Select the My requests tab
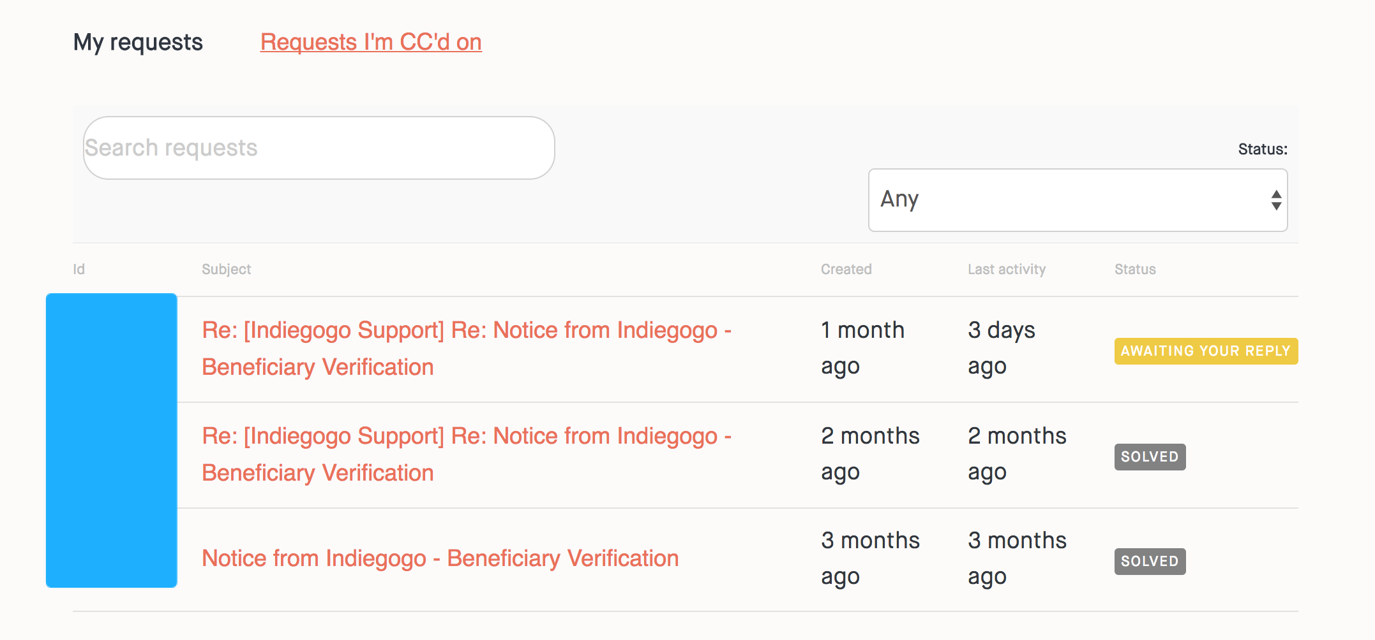Screen dimensions: 1375x640 point(138,42)
